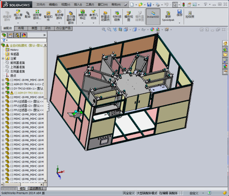The height and width of the screenshot is (196, 229).
Task: Click the 更新 Speedpak button
Action: click(168, 16)
